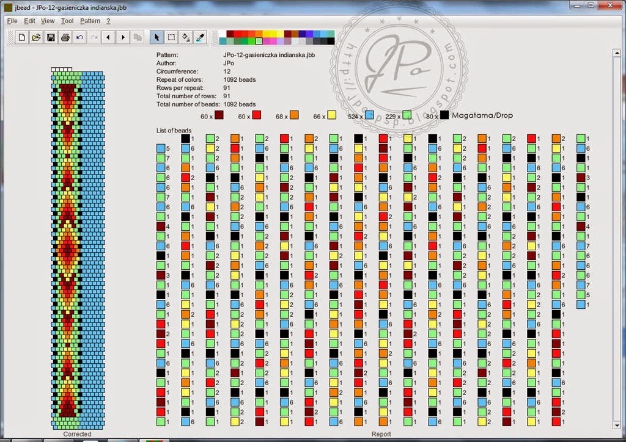This screenshot has height=442, width=626.
Task: Choose the white swatch in the color palette
Action: (223, 34)
